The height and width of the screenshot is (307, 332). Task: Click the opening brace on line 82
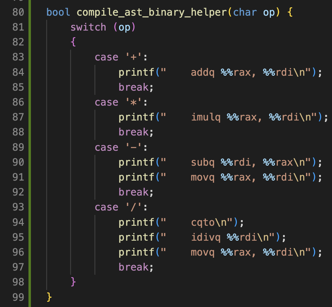(73, 42)
